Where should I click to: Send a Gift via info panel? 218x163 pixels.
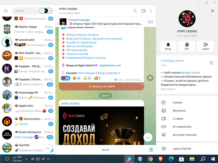(x=187, y=47)
